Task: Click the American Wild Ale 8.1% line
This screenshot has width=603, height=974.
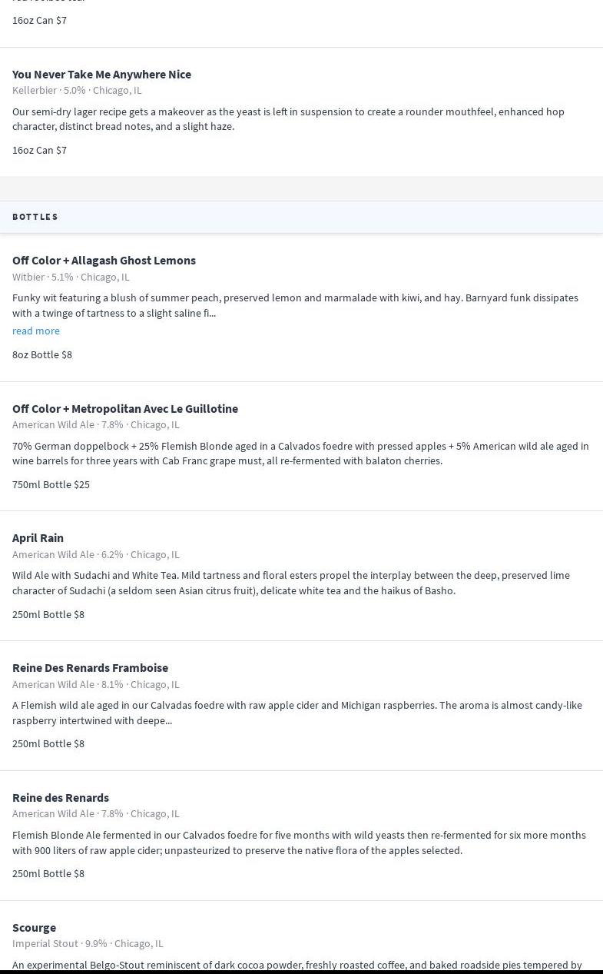Action: pyautogui.click(x=95, y=684)
